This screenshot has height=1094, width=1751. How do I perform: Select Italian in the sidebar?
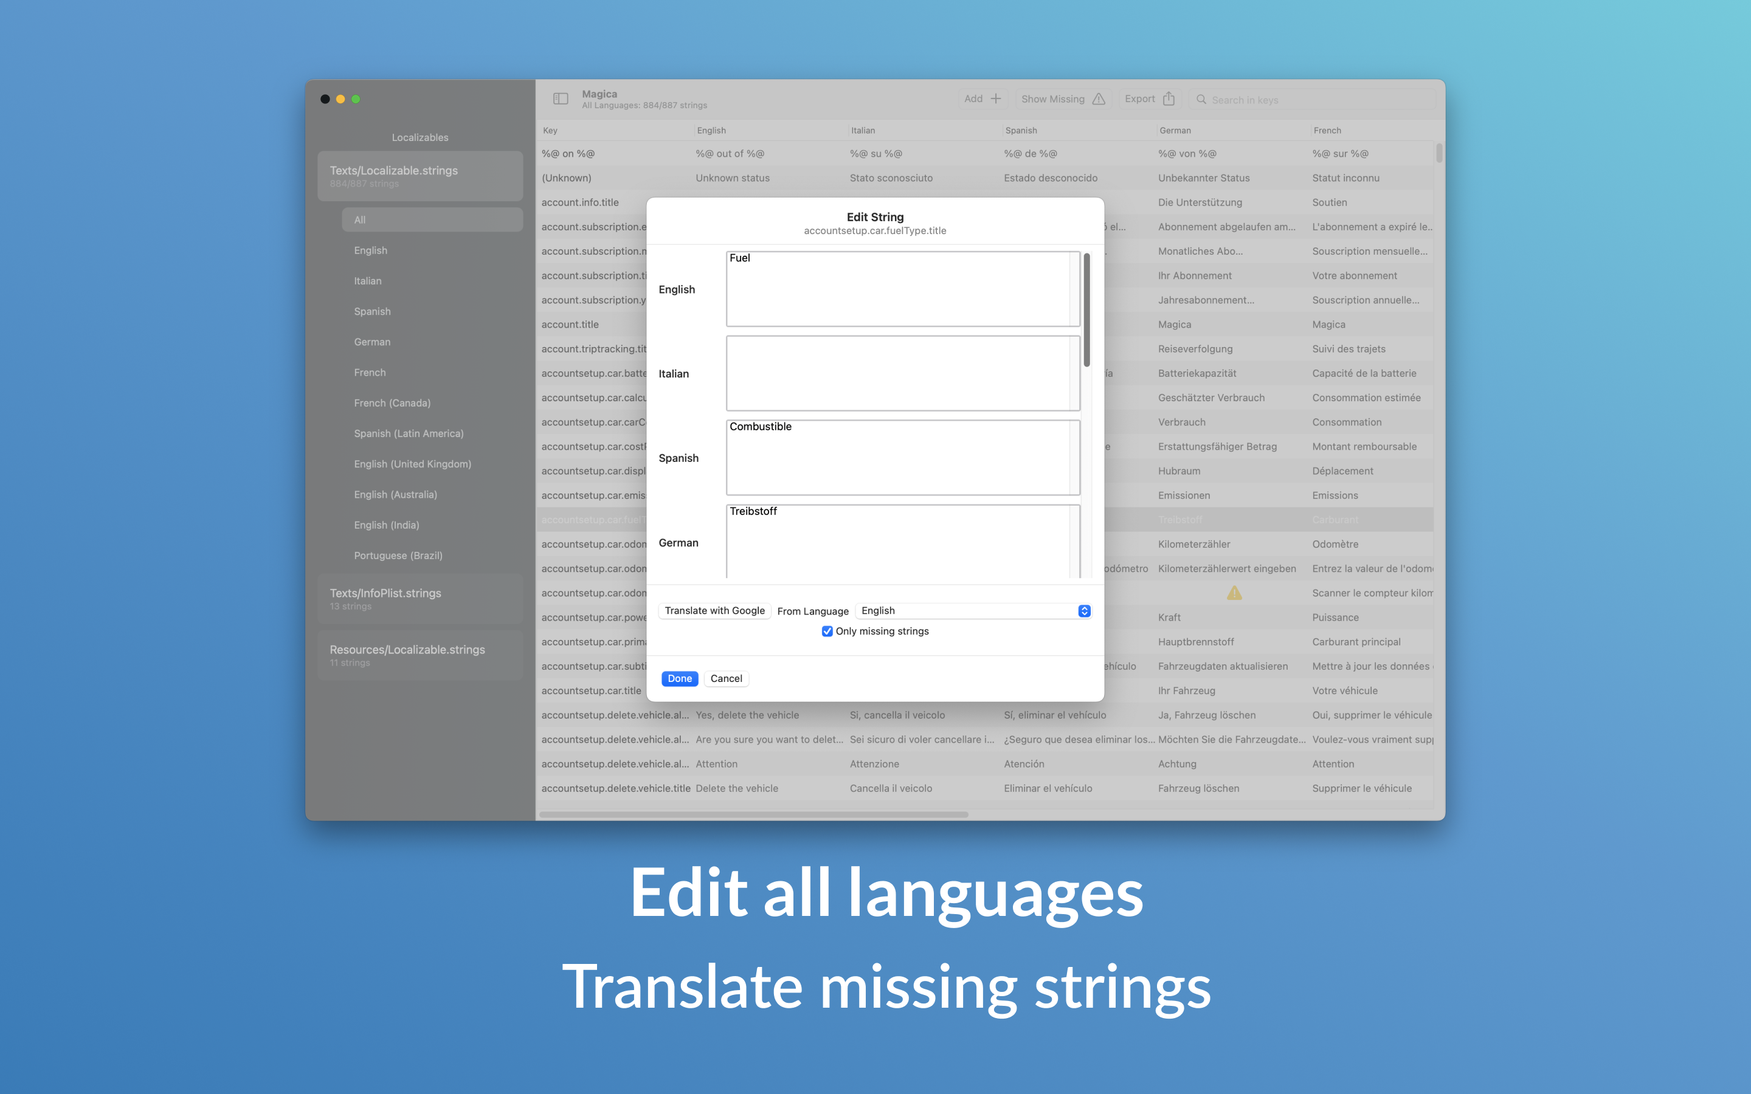click(368, 281)
